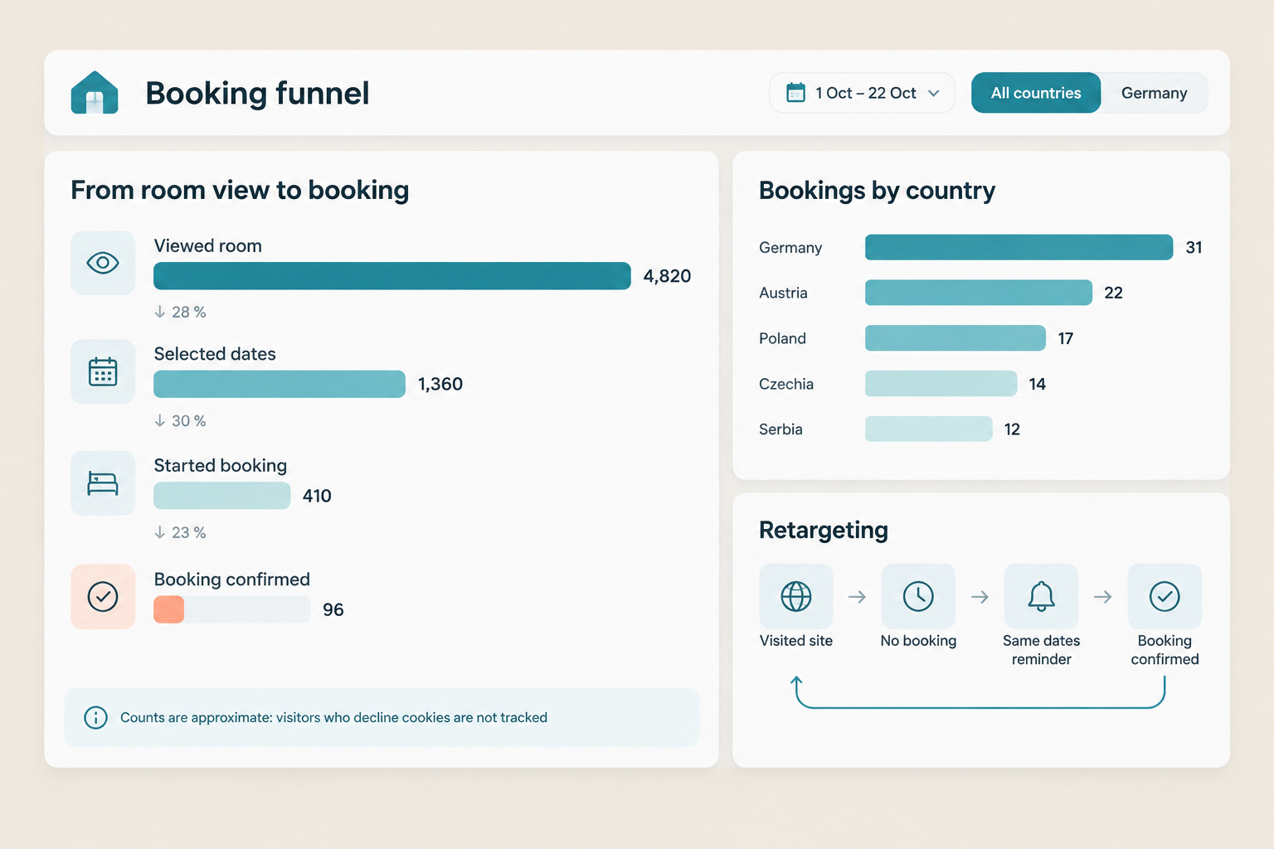The width and height of the screenshot is (1274, 849).
Task: Click the 1,360 selected dates count
Action: tap(440, 384)
